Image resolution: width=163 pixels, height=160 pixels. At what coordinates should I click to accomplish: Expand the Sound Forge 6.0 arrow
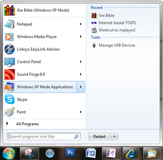[81, 74]
